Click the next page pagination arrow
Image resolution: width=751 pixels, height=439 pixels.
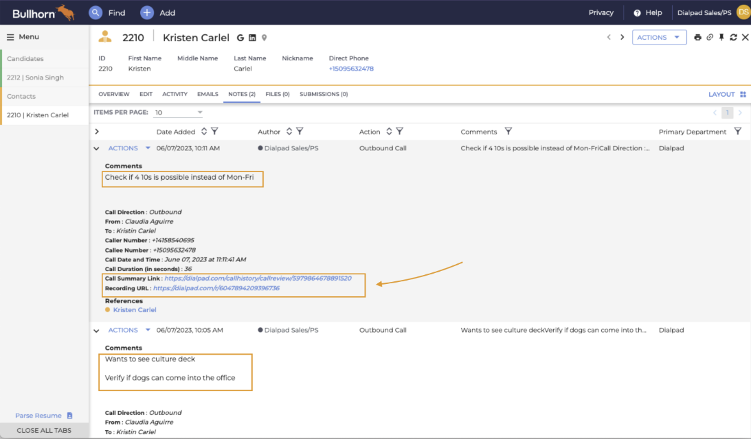tap(740, 113)
